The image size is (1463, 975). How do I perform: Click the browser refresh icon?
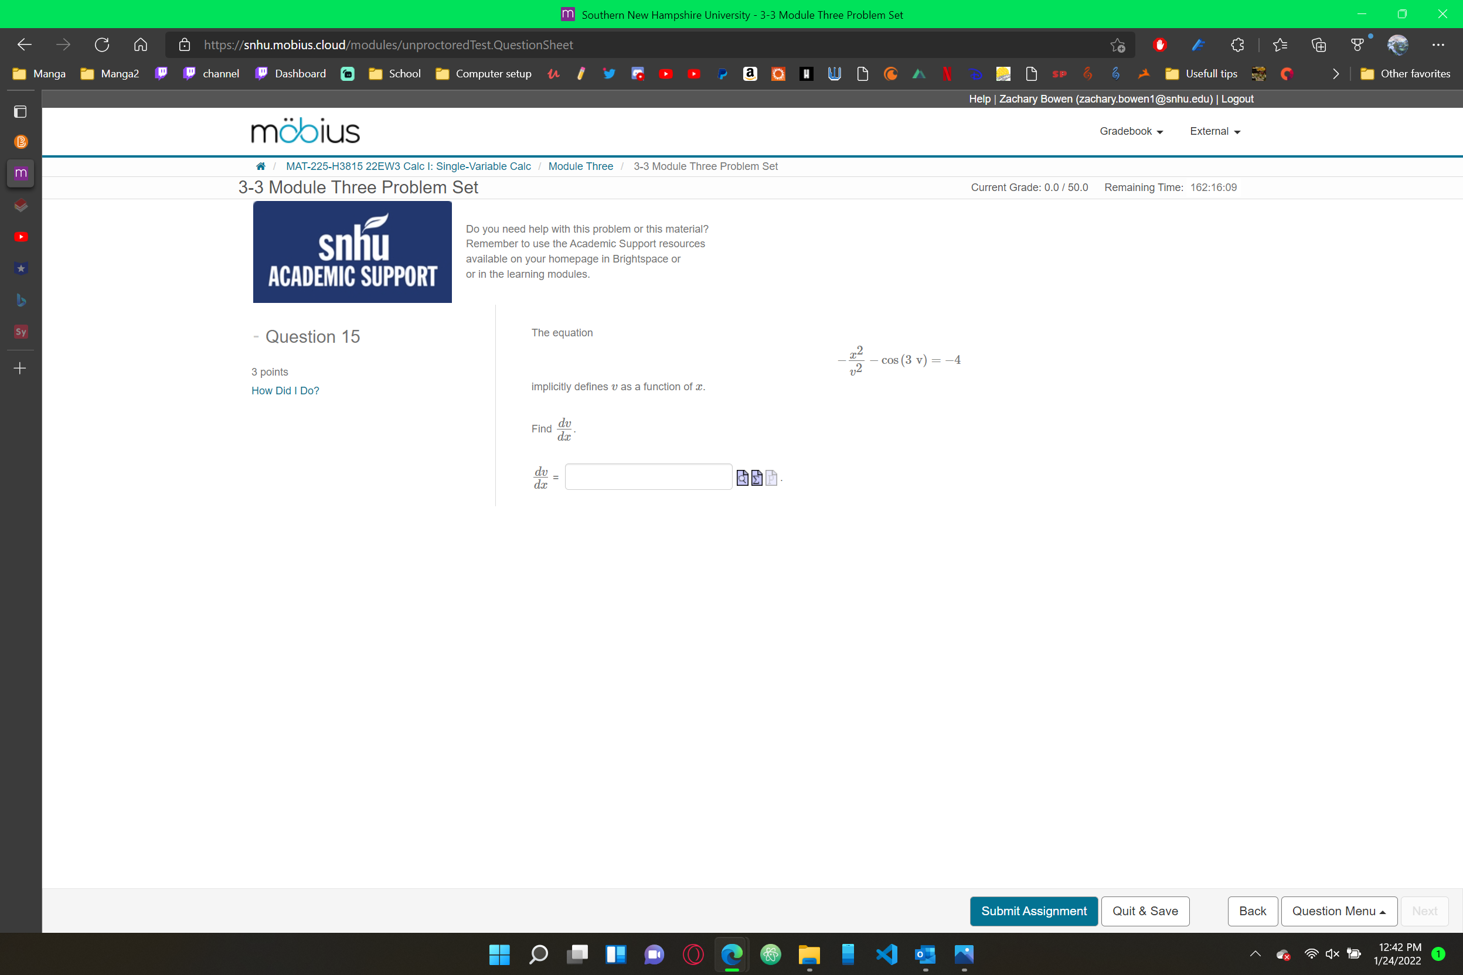[x=102, y=45]
